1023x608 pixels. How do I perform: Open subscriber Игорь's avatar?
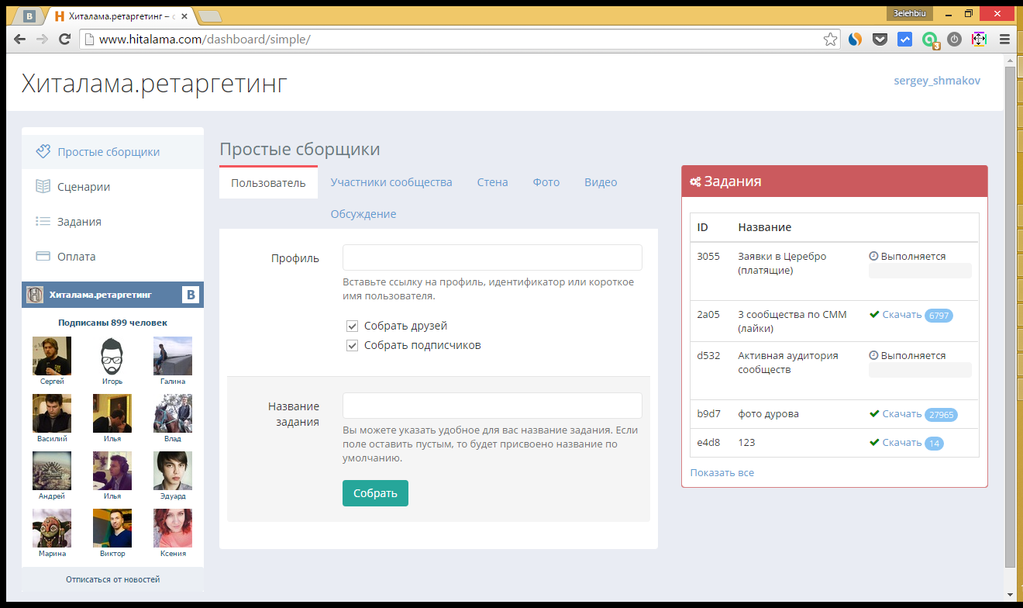coord(112,356)
